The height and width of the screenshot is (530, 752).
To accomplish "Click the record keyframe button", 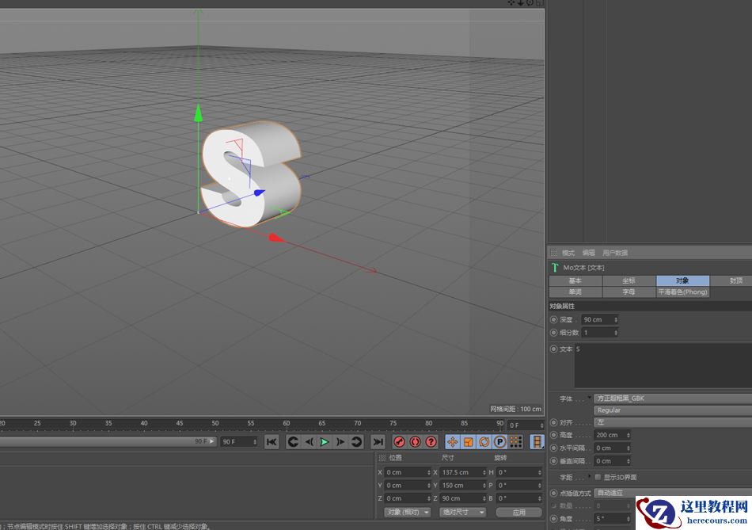I will (398, 442).
